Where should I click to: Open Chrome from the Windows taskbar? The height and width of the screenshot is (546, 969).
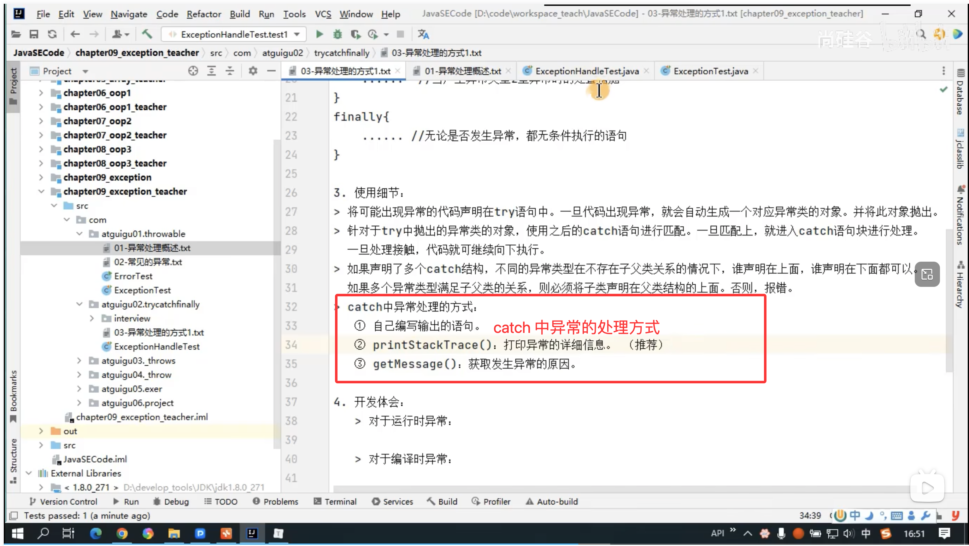click(122, 533)
